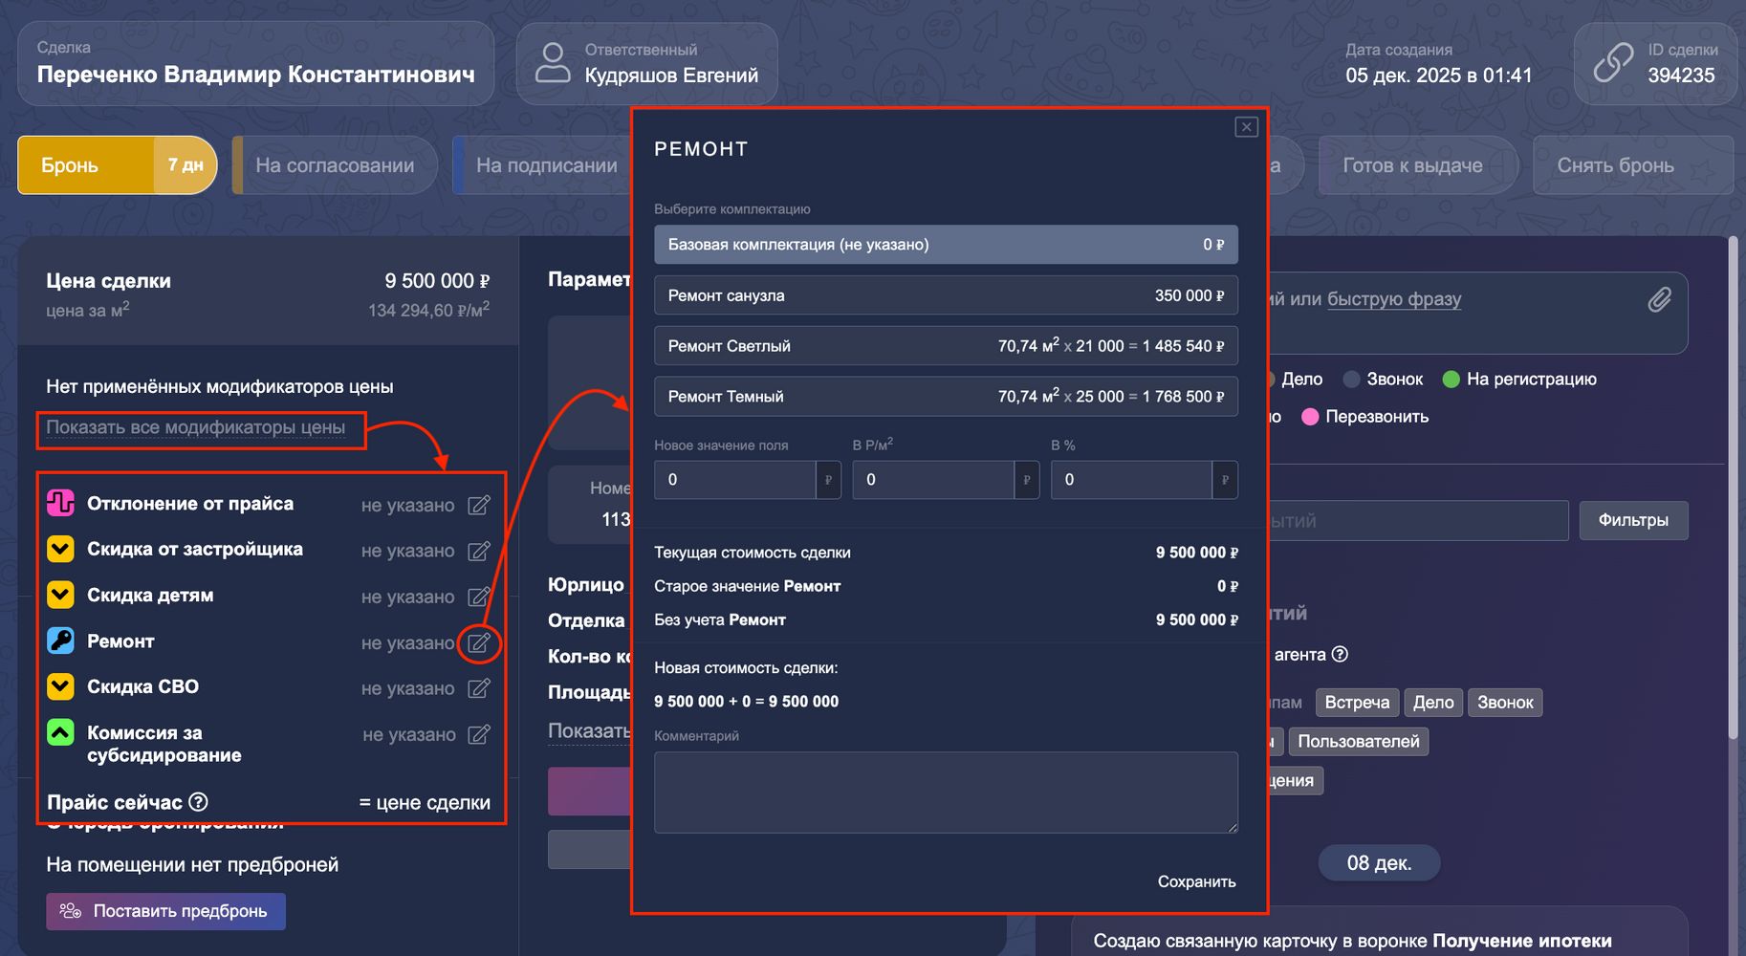
Task: Switch to На согласовании stage
Action: point(335,165)
